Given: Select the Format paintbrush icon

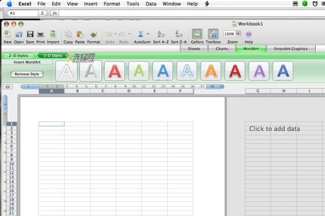Looking at the screenshot, I should 93,34.
